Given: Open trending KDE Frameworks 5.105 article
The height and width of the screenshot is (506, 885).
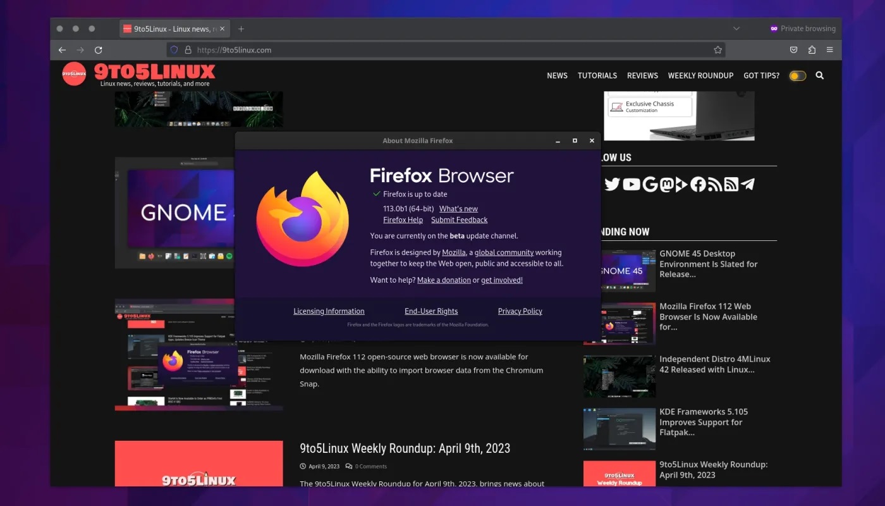Looking at the screenshot, I should click(x=704, y=422).
